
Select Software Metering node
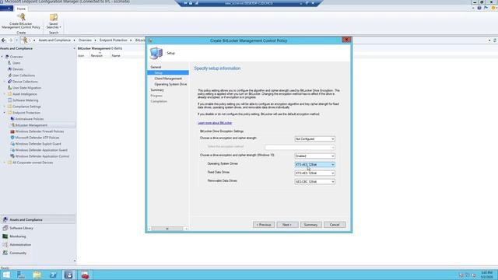point(25,100)
